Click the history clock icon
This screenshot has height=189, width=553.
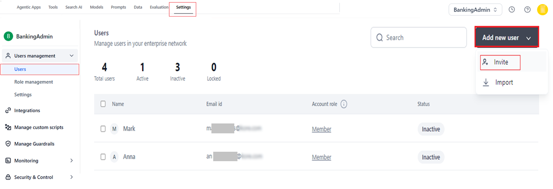coord(512,9)
